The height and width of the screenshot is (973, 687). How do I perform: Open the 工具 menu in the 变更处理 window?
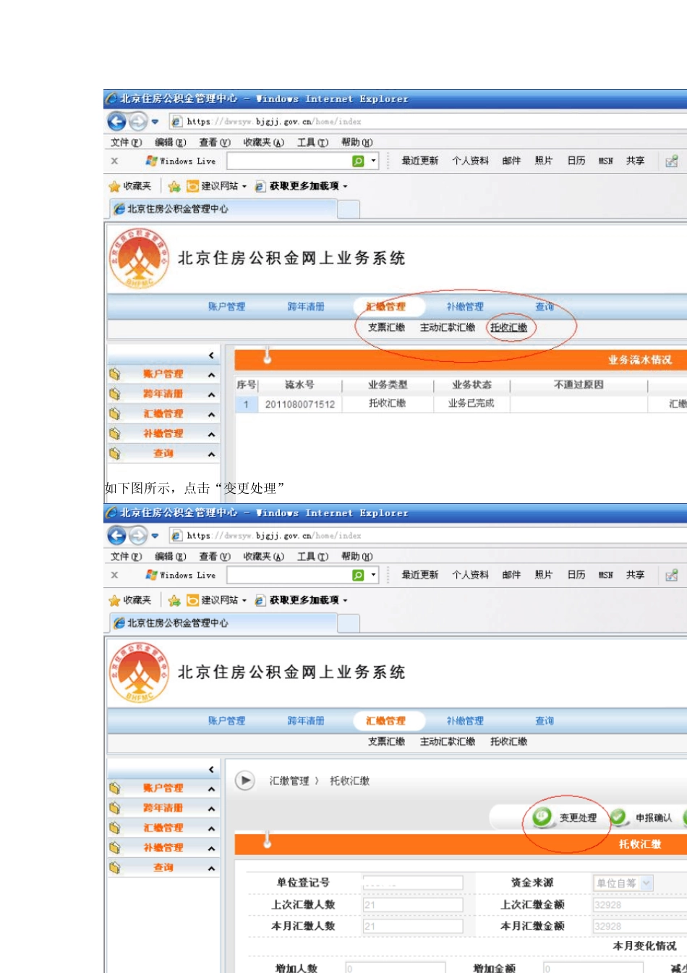pyautogui.click(x=312, y=557)
